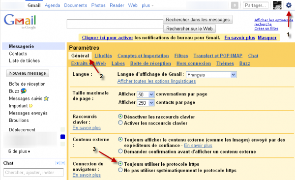Screen dimensions: 295x180
Task: Open the Buzz settings tab
Action: click(244, 63)
